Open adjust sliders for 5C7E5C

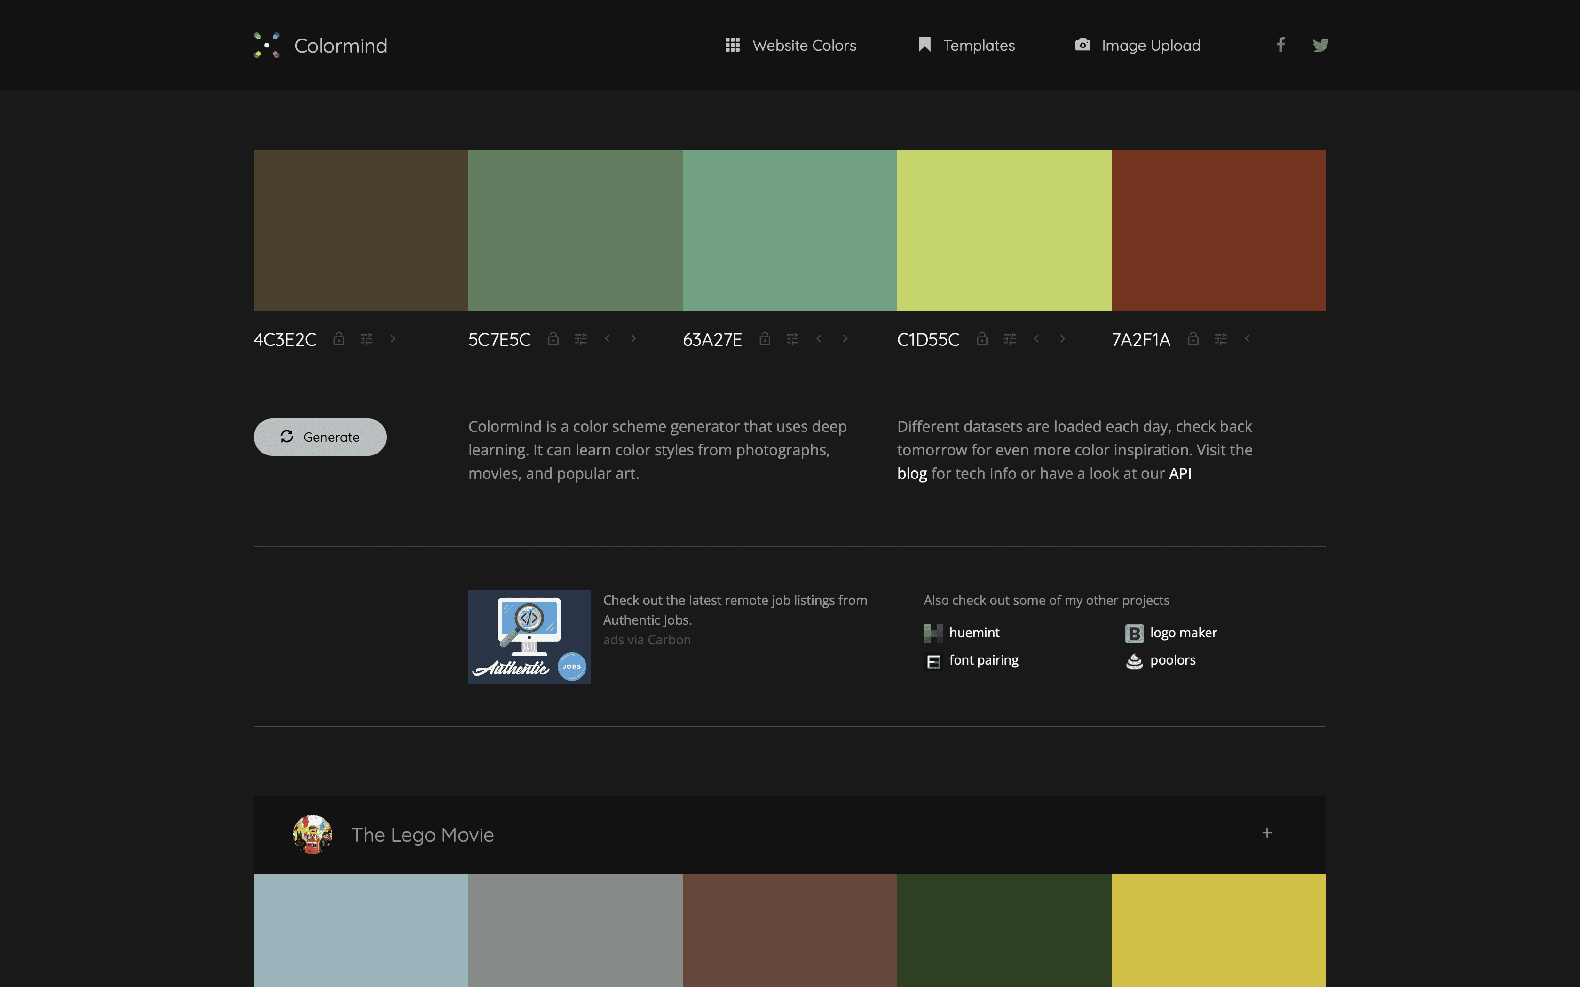[580, 339]
